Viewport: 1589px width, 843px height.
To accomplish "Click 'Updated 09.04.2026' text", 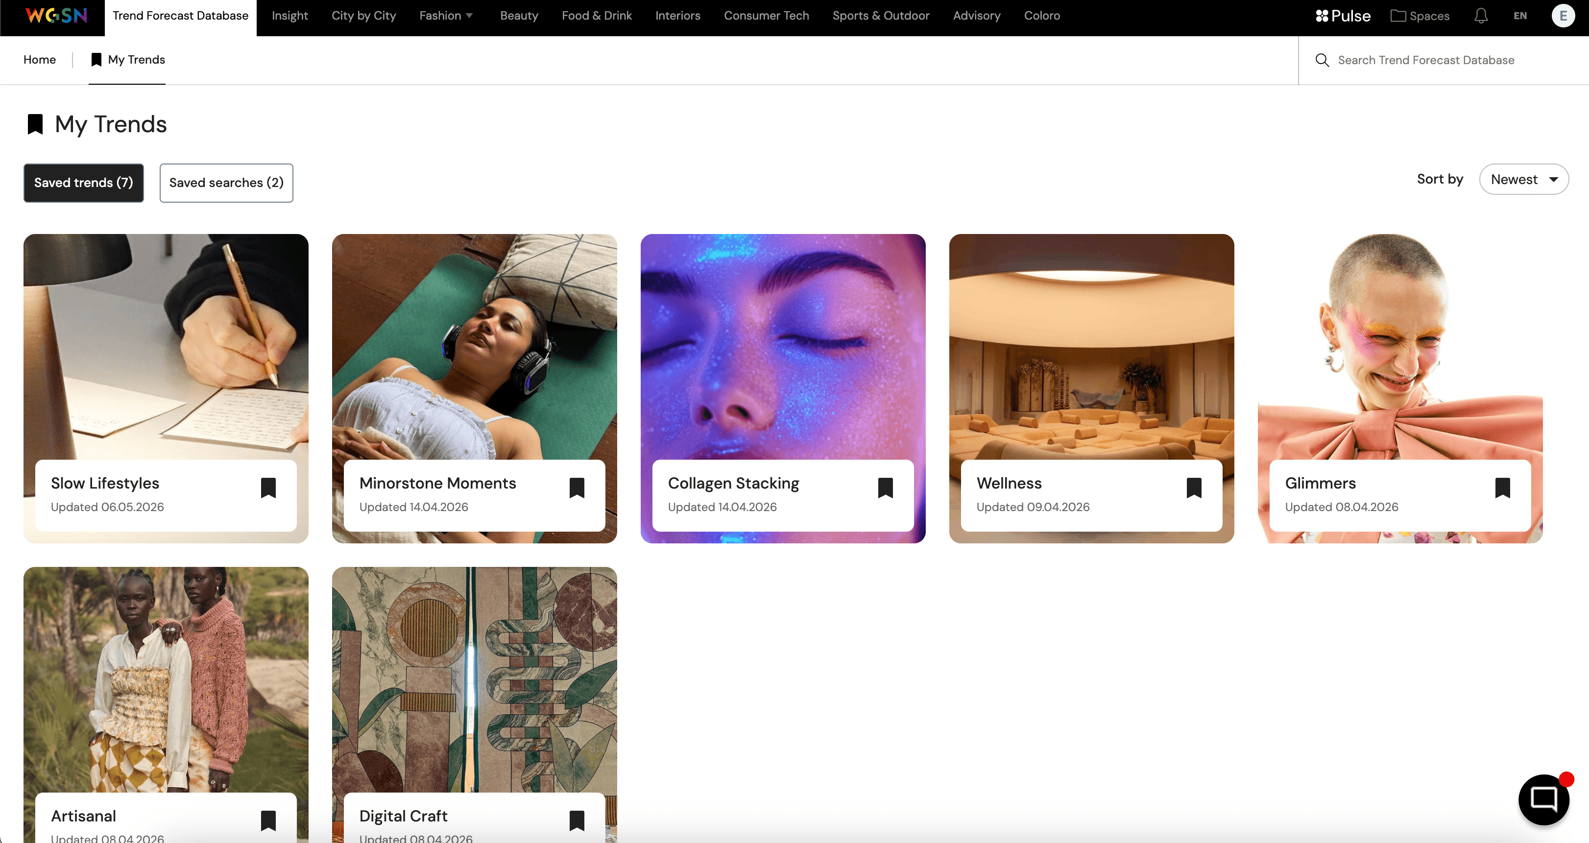I will pyautogui.click(x=1033, y=507).
